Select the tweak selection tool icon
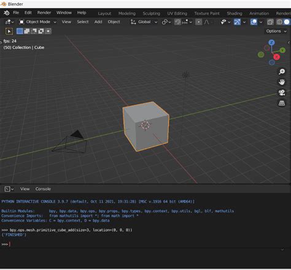Screen dimensions: 291x270 click(9, 31)
